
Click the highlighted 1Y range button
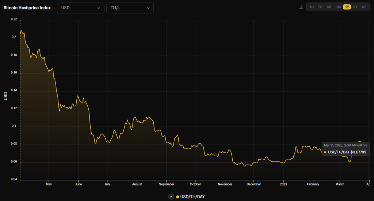[347, 7]
